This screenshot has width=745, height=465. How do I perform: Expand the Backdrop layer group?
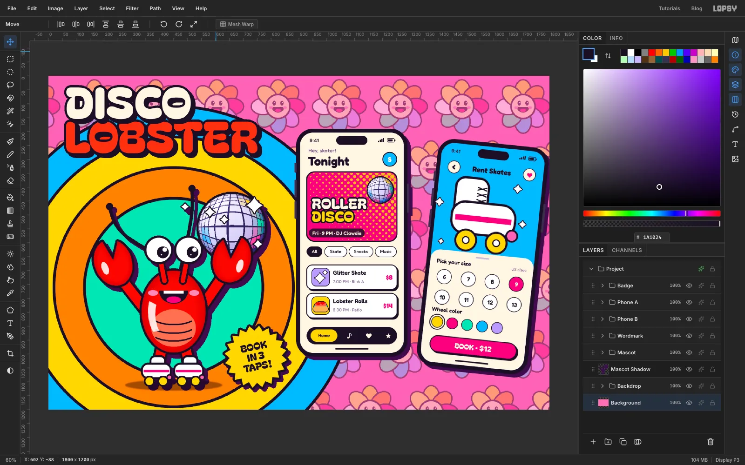pos(603,386)
